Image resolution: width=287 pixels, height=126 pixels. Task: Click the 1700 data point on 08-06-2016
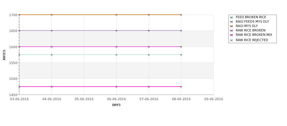[181, 15]
